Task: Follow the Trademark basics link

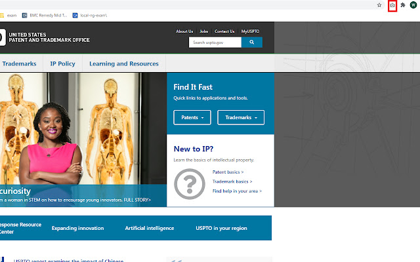Action: pos(232,181)
